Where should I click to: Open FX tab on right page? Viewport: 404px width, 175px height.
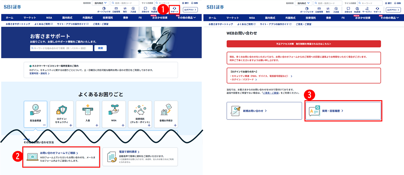coord(343,18)
